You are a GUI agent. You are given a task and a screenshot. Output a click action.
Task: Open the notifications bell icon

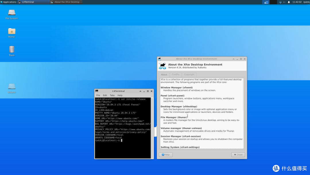289,2
